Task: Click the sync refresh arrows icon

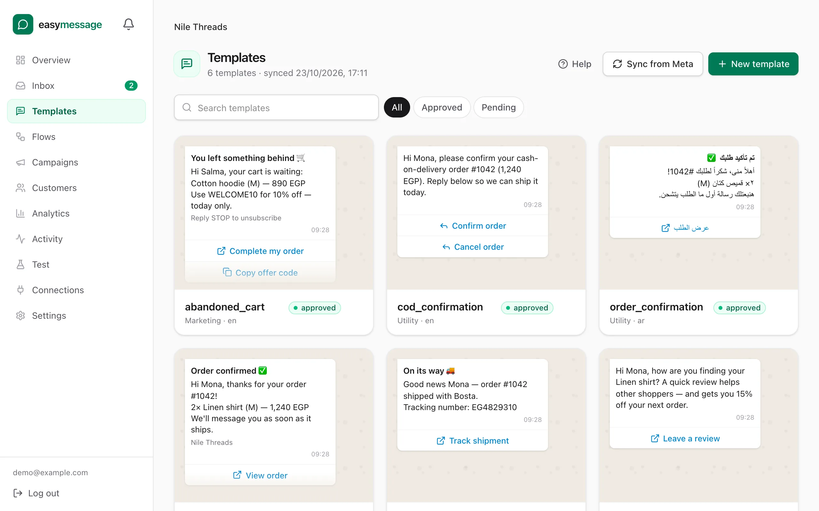Action: click(x=617, y=64)
